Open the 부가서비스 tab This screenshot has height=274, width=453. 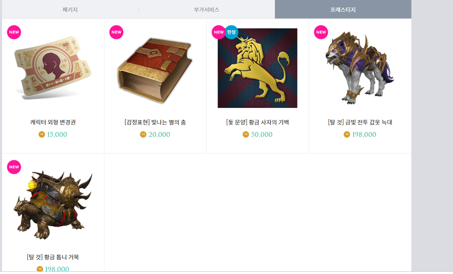(207, 10)
